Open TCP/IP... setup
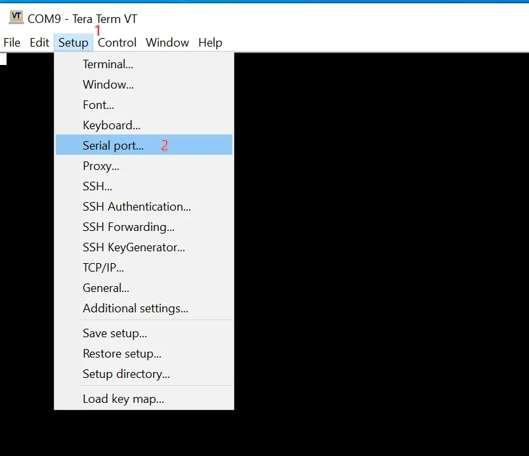The height and width of the screenshot is (456, 529). pos(144,268)
